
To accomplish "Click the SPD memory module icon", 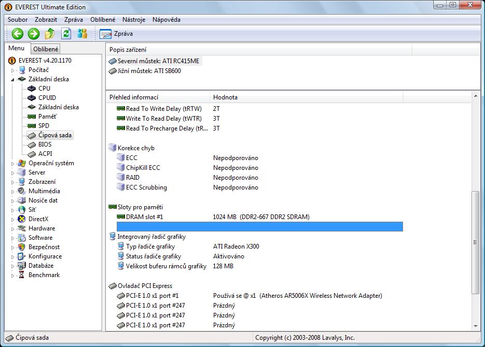I will pyautogui.click(x=32, y=126).
